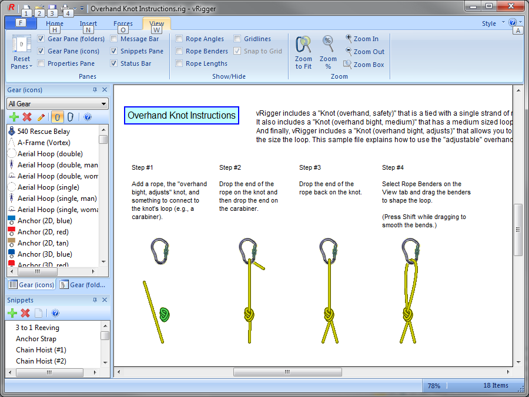Add new gear with green plus
The image size is (529, 397).
(14, 117)
